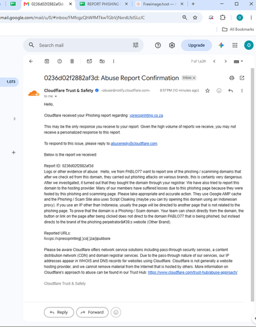Open Chrome three-dot menu
The width and height of the screenshot is (256, 327).
(251, 18)
